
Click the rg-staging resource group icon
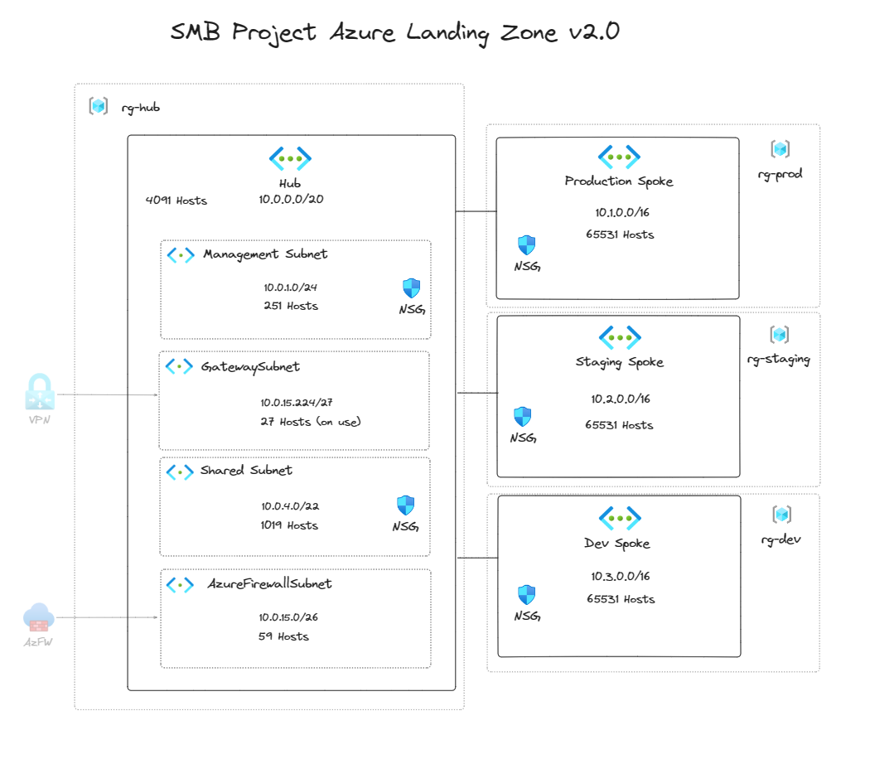click(x=779, y=333)
